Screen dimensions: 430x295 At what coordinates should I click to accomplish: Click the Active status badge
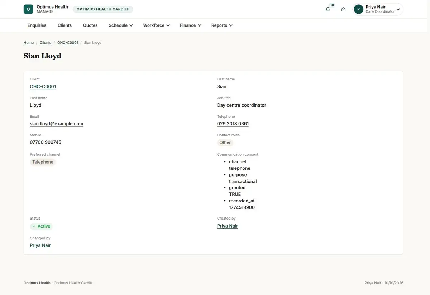tap(41, 226)
